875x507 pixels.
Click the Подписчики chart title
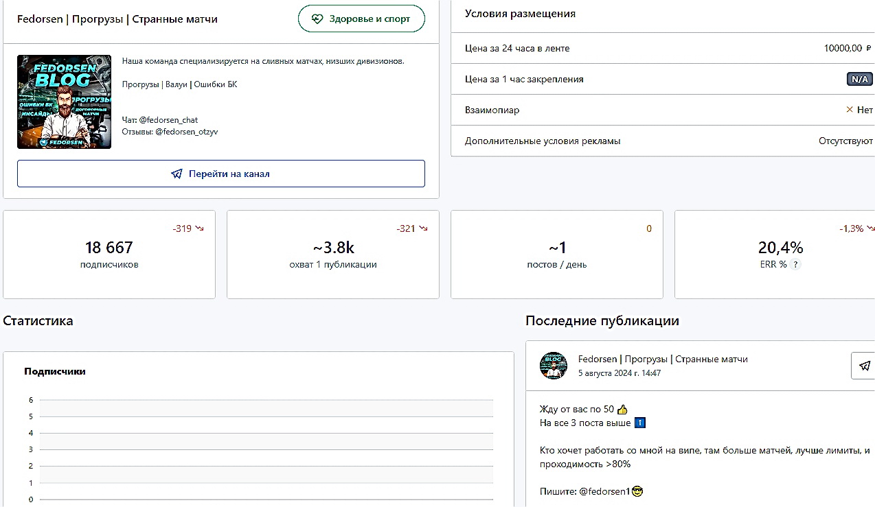(55, 371)
